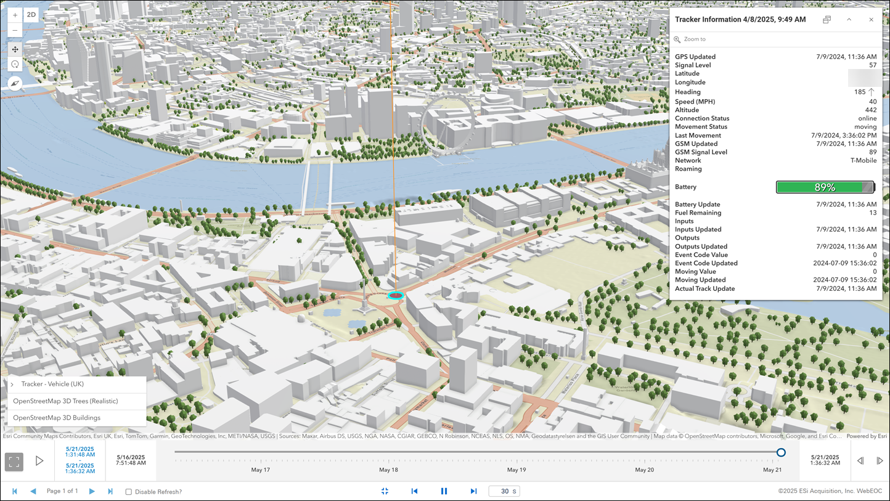This screenshot has width=890, height=501.
Task: Select the rotate navigation tool
Action: 14,64
